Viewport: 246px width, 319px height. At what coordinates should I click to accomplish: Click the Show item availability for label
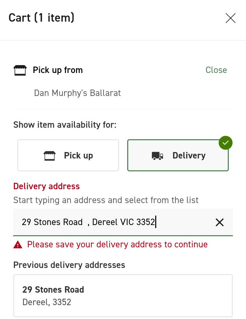pyautogui.click(x=65, y=125)
